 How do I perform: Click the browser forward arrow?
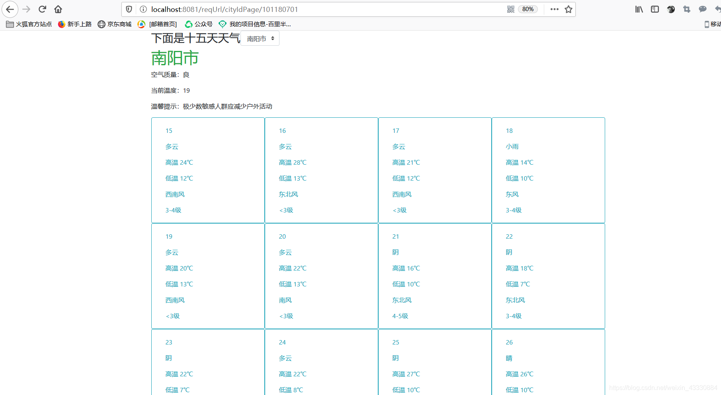[x=26, y=9]
